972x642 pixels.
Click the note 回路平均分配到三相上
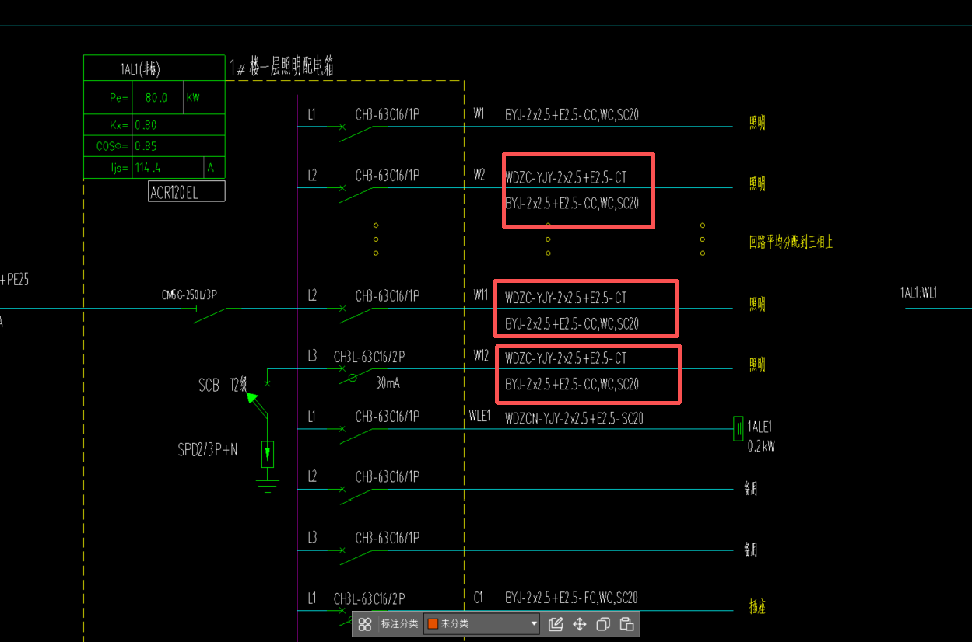tap(791, 242)
